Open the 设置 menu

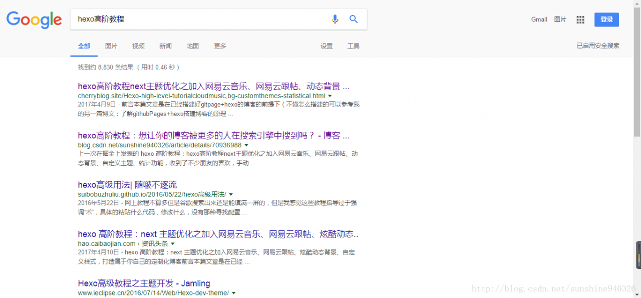(x=327, y=46)
